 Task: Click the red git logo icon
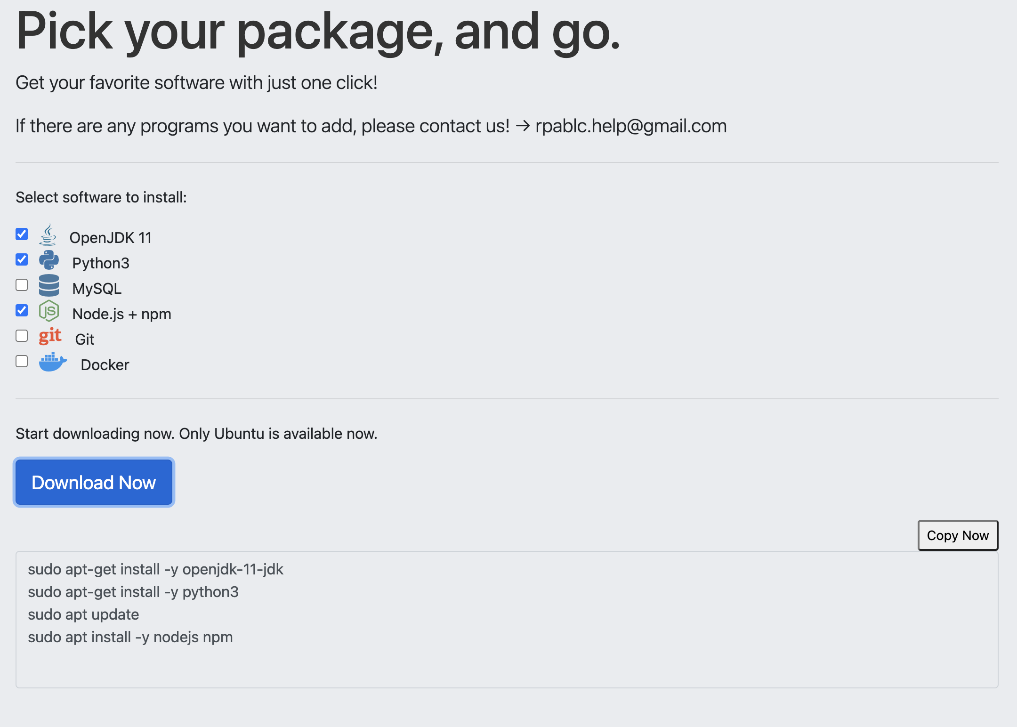(50, 336)
